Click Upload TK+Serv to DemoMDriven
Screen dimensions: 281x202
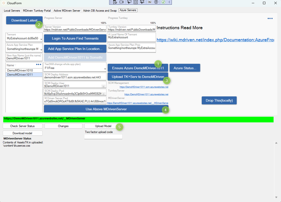138,76
